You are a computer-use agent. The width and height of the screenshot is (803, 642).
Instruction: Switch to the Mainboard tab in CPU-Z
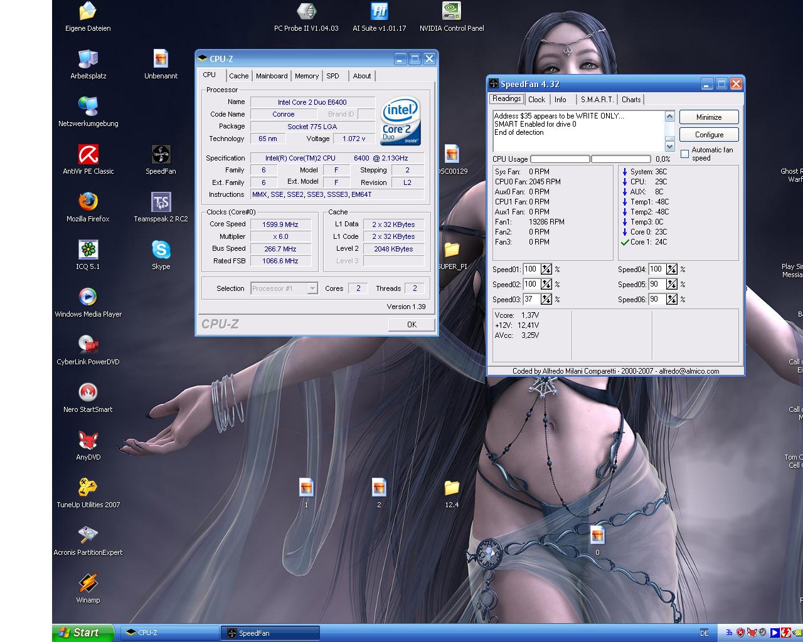pyautogui.click(x=272, y=76)
